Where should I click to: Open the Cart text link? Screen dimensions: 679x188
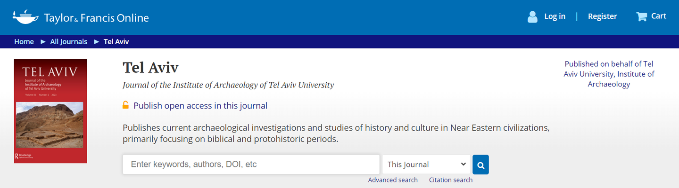coord(658,16)
